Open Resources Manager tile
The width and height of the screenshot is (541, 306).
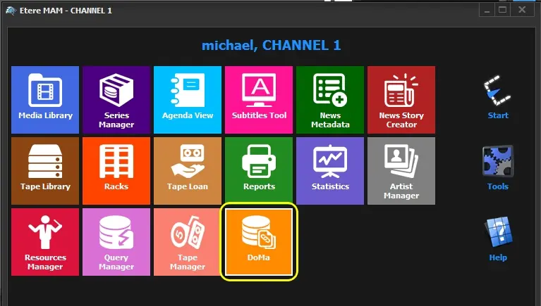point(45,241)
